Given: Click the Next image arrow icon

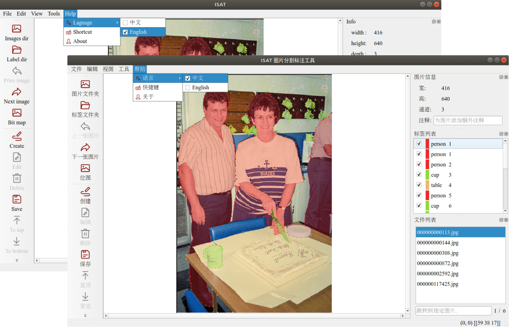Looking at the screenshot, I should (17, 92).
